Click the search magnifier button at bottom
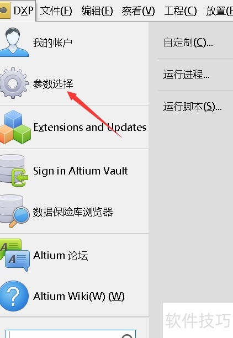The width and height of the screenshot is (233, 338). tap(127, 335)
